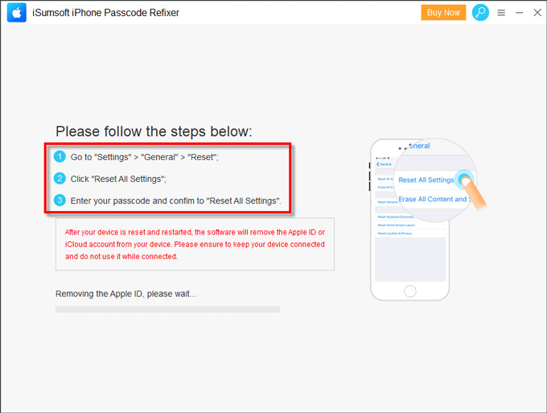Tap Erase All Content in illustration
The height and width of the screenshot is (413, 547).
[x=434, y=199]
